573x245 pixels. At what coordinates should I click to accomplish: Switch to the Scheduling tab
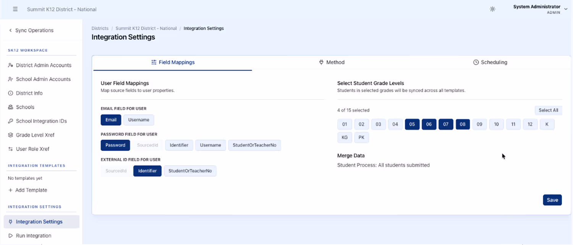(490, 63)
